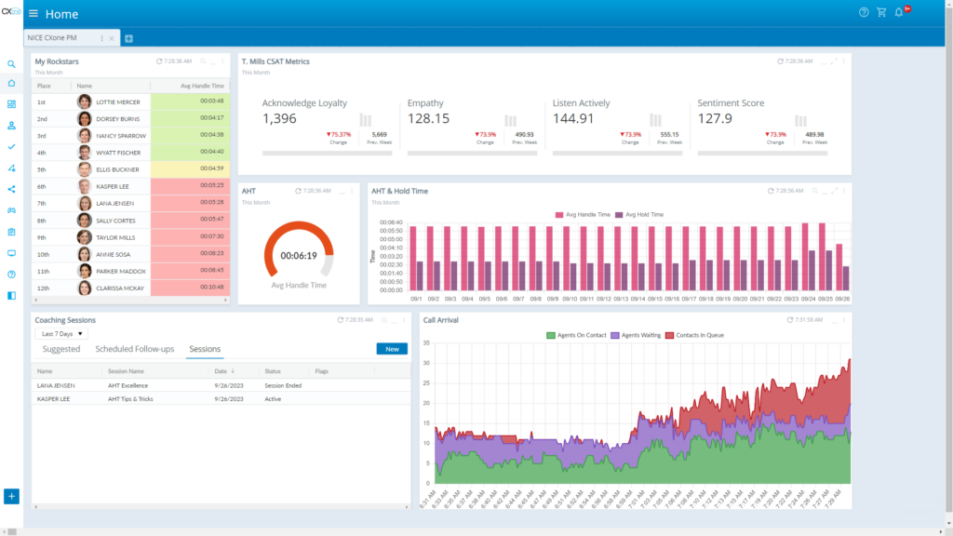Image resolution: width=953 pixels, height=536 pixels.
Task: Click the help icon in top header
Action: 864,13
